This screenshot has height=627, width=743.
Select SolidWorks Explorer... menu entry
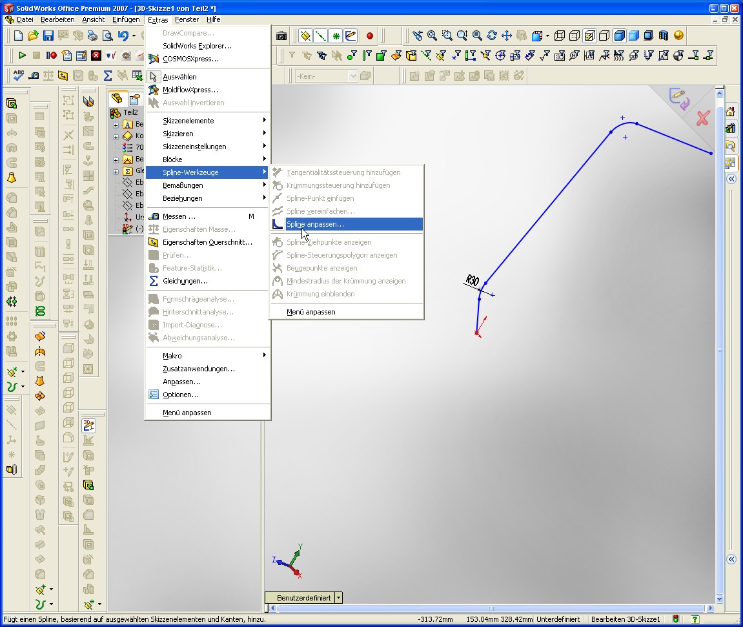[x=208, y=46]
